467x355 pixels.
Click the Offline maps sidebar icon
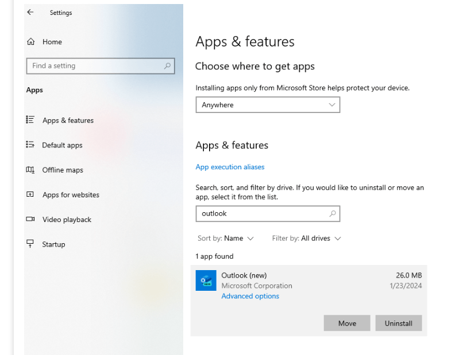coord(30,170)
